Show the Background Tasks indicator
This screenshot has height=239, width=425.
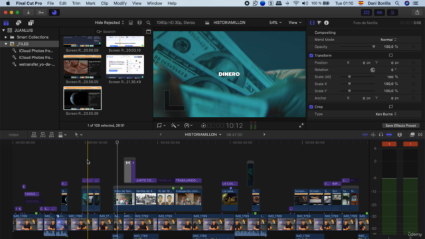pos(54,13)
